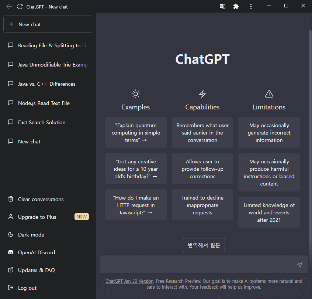Click card Trained to decline inappropriate requests

coord(202,205)
